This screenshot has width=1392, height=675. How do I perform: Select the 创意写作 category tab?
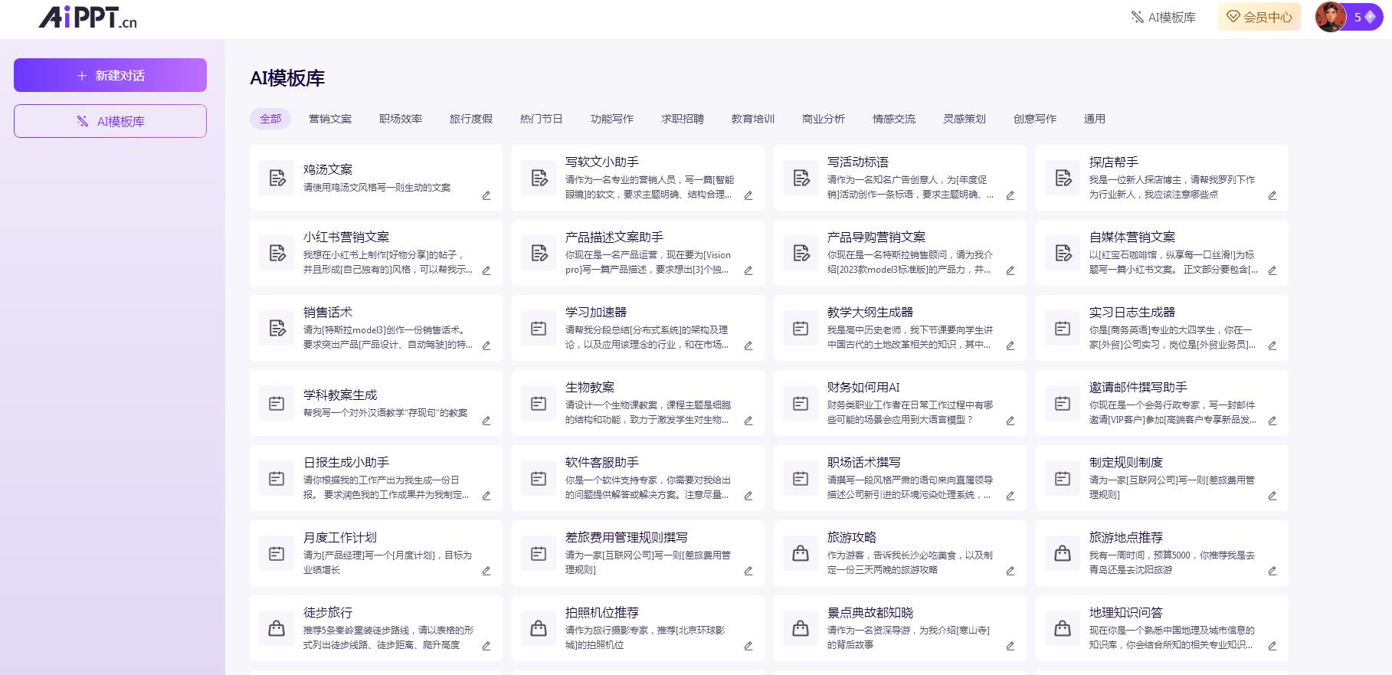(1035, 119)
